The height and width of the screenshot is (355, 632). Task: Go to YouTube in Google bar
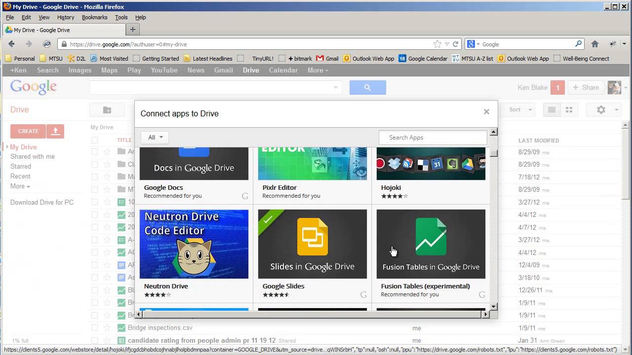pyautogui.click(x=164, y=70)
